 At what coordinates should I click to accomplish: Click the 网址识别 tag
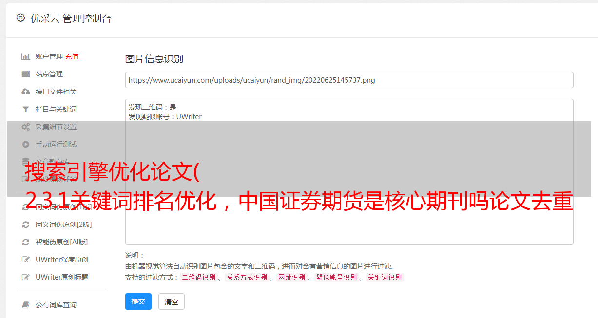(x=291, y=277)
